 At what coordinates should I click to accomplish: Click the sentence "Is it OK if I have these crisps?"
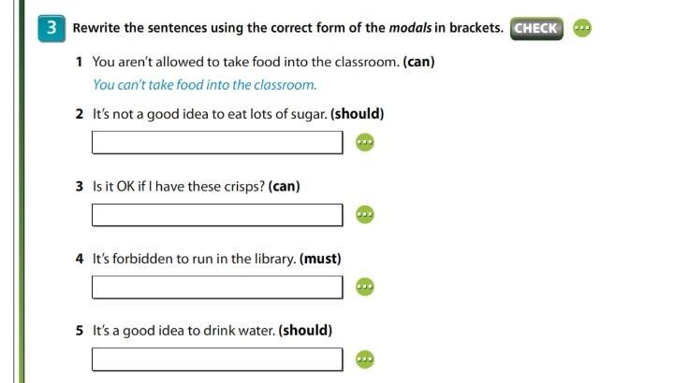coord(179,186)
